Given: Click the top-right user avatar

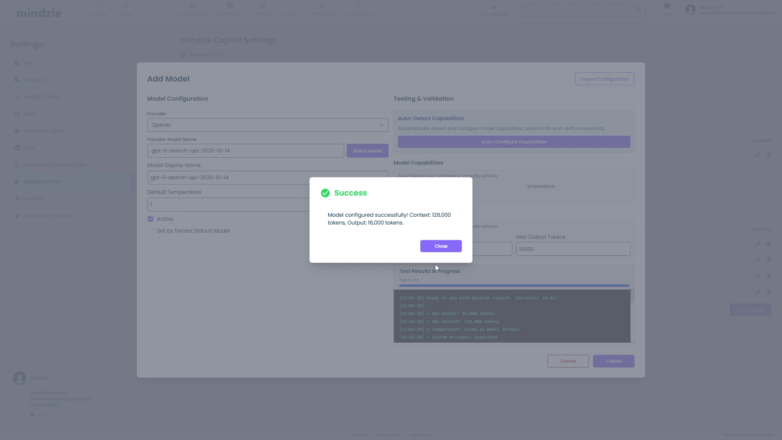Looking at the screenshot, I should pyautogui.click(x=690, y=10).
